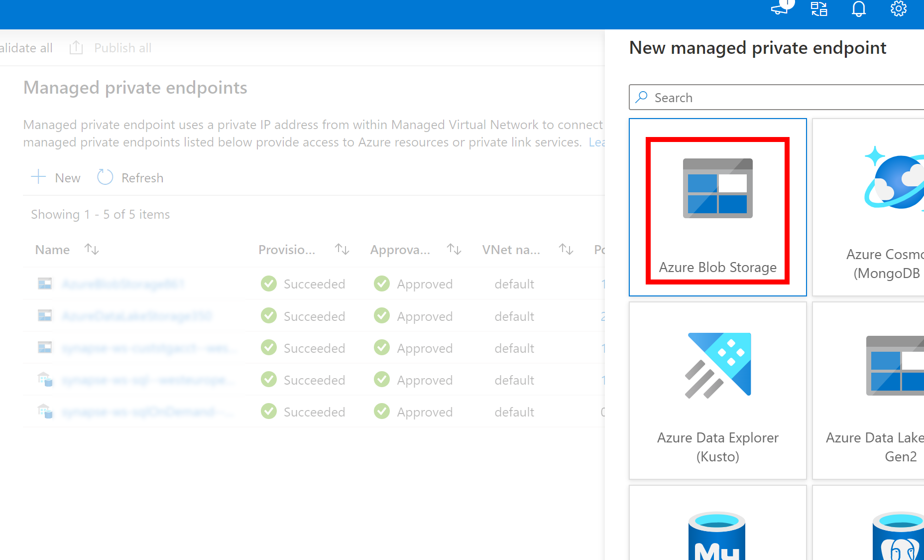Click the Refresh icon above the endpoint list
The image size is (924, 560).
[x=105, y=177]
